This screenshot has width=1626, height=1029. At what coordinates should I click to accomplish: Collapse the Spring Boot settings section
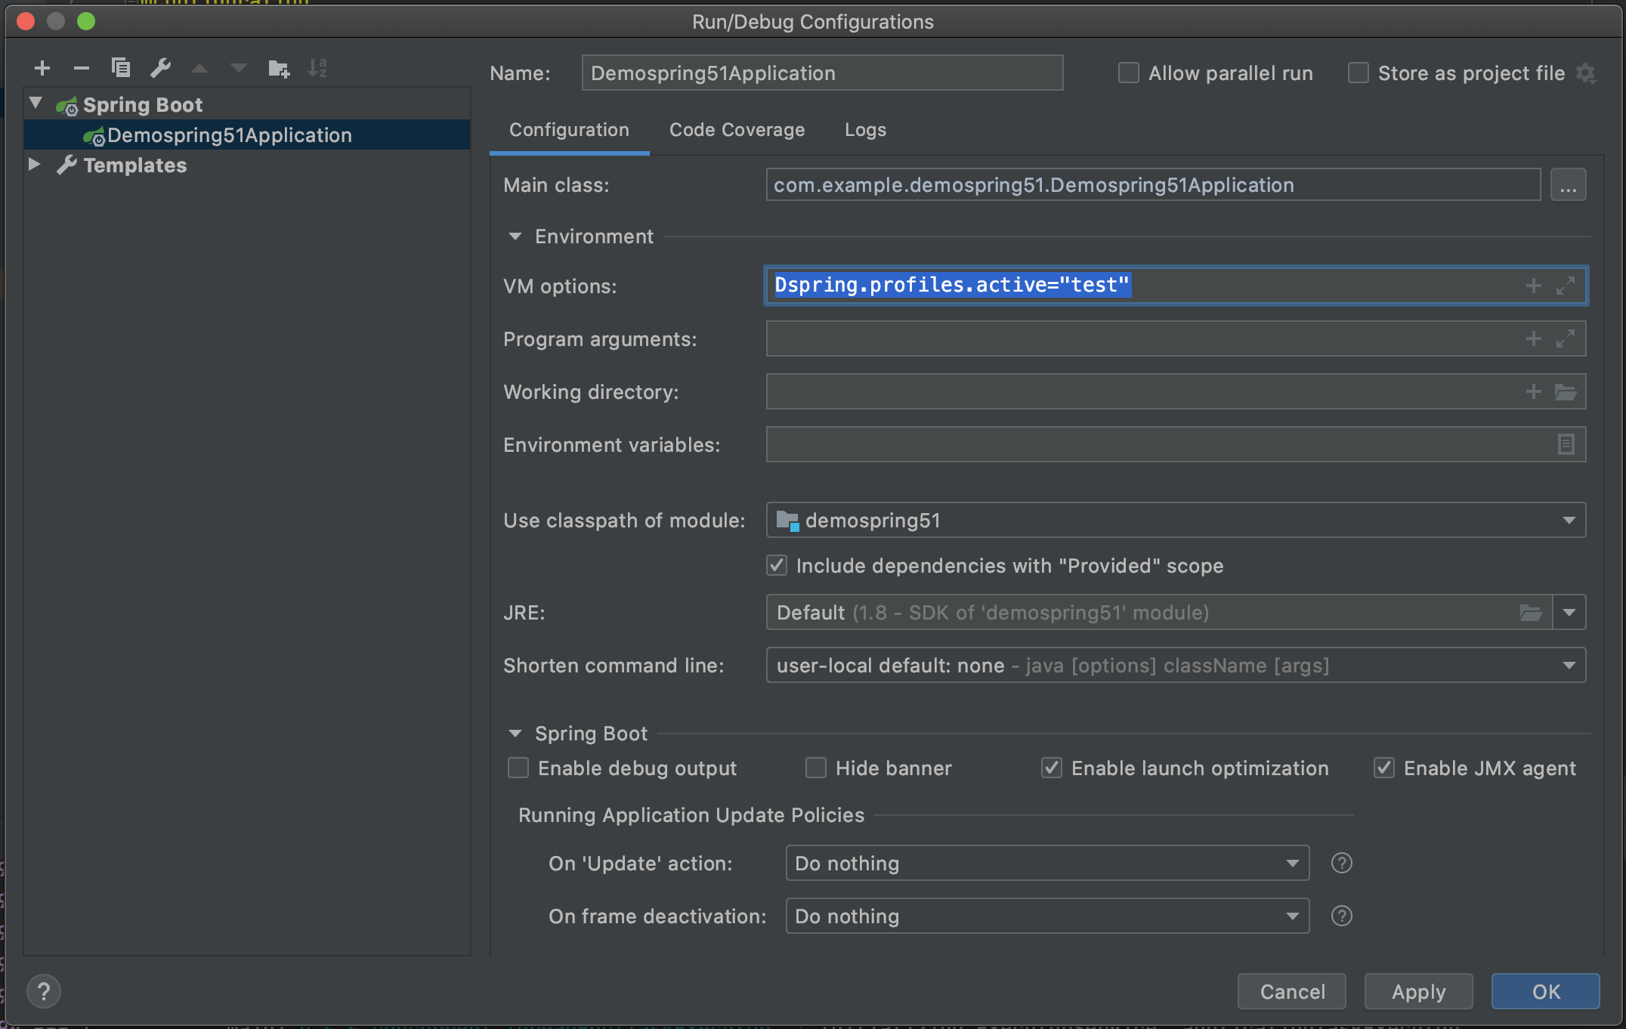515,734
